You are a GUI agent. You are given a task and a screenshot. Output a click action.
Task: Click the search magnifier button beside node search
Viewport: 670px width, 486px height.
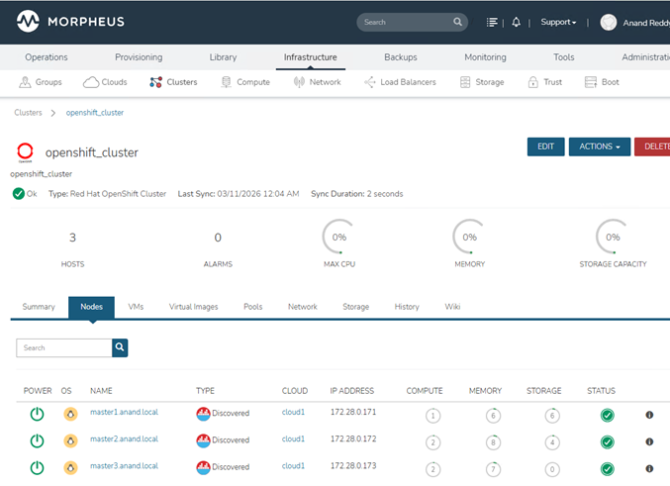tap(120, 347)
